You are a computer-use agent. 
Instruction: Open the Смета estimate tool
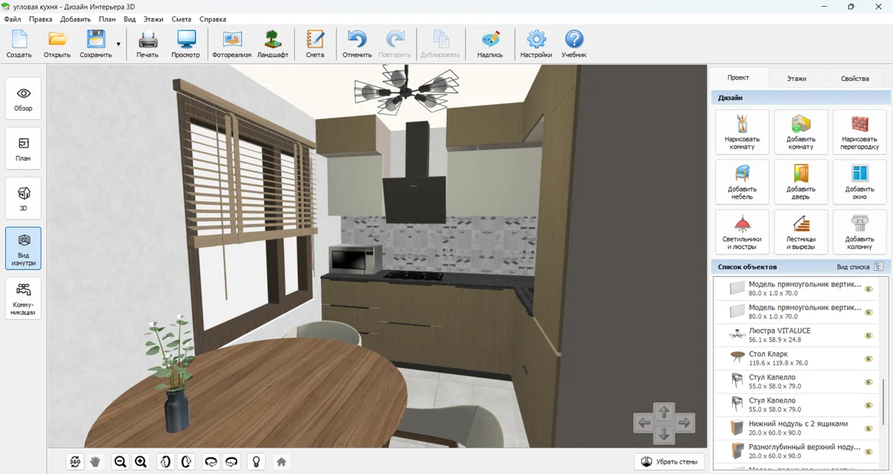pos(315,44)
